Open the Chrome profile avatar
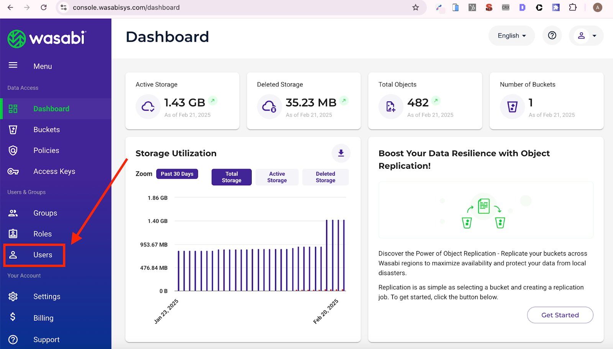The image size is (613, 349). [x=597, y=7]
